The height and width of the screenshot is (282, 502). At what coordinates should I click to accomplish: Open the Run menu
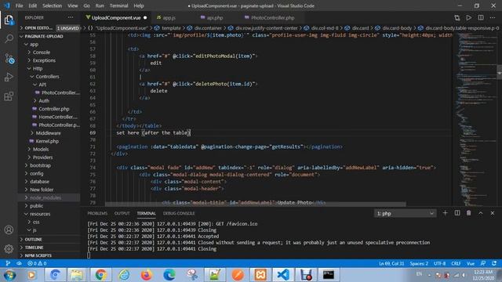tap(100, 5)
